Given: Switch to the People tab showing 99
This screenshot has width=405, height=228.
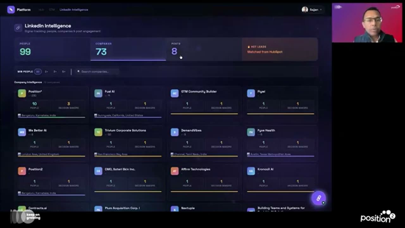Looking at the screenshot, I should click(x=52, y=49).
